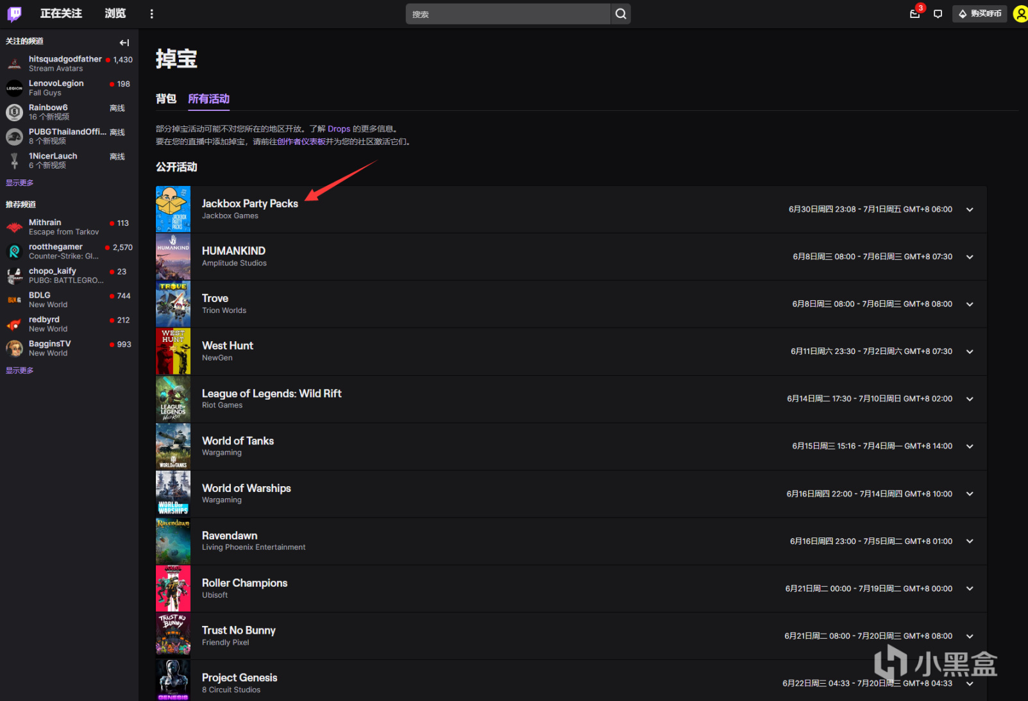The height and width of the screenshot is (701, 1028).
Task: Open chopo_kaify channel avatar
Action: [x=14, y=276]
